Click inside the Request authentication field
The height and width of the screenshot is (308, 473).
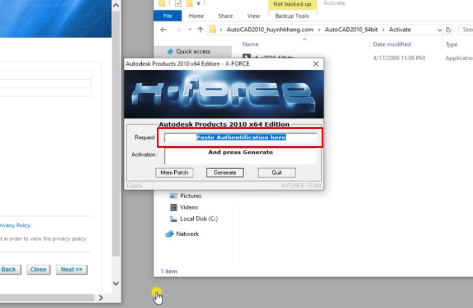click(x=241, y=138)
